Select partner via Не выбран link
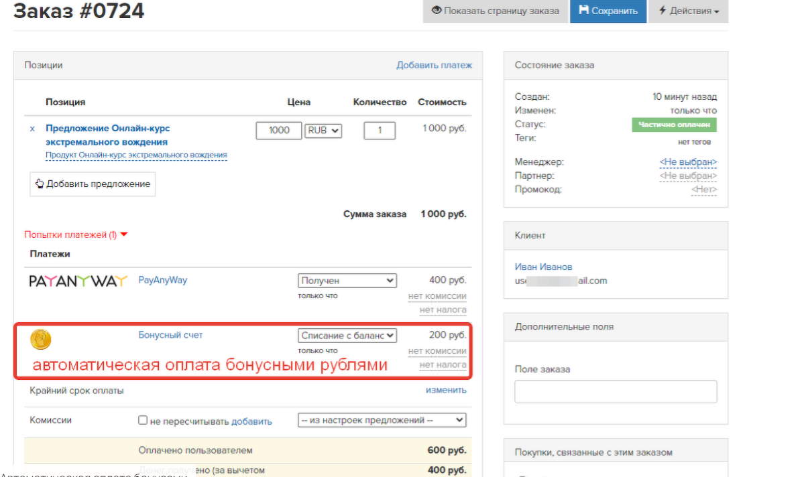Image resolution: width=800 pixels, height=477 pixels. pos(688,176)
